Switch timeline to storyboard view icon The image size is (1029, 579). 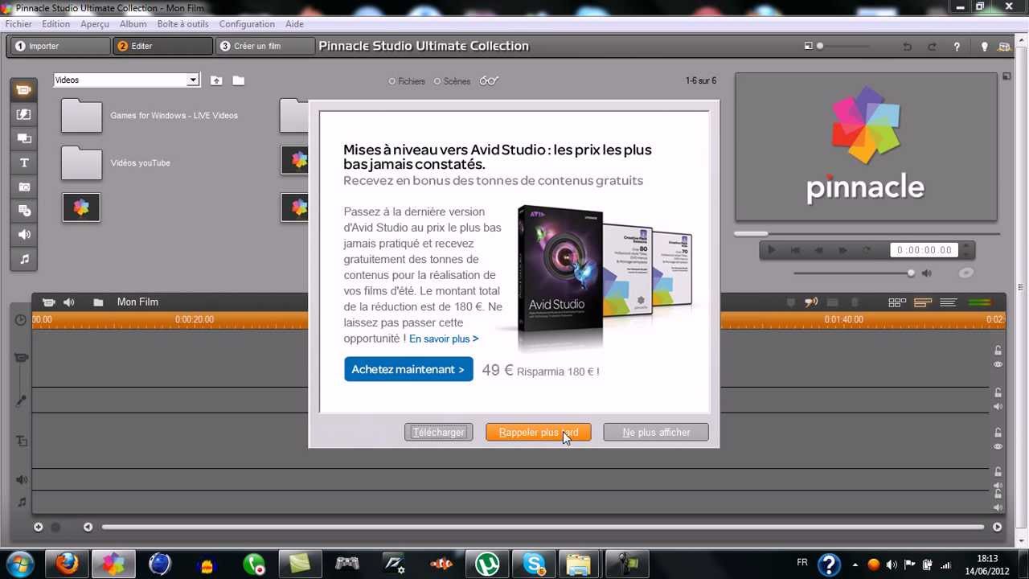tap(897, 302)
